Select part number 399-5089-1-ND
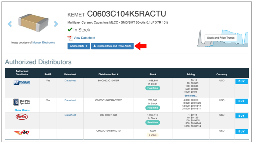The image size is (253, 143). tap(108, 115)
